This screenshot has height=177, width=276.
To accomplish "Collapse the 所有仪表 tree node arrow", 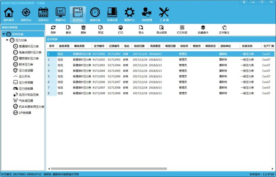I will 3,34.
